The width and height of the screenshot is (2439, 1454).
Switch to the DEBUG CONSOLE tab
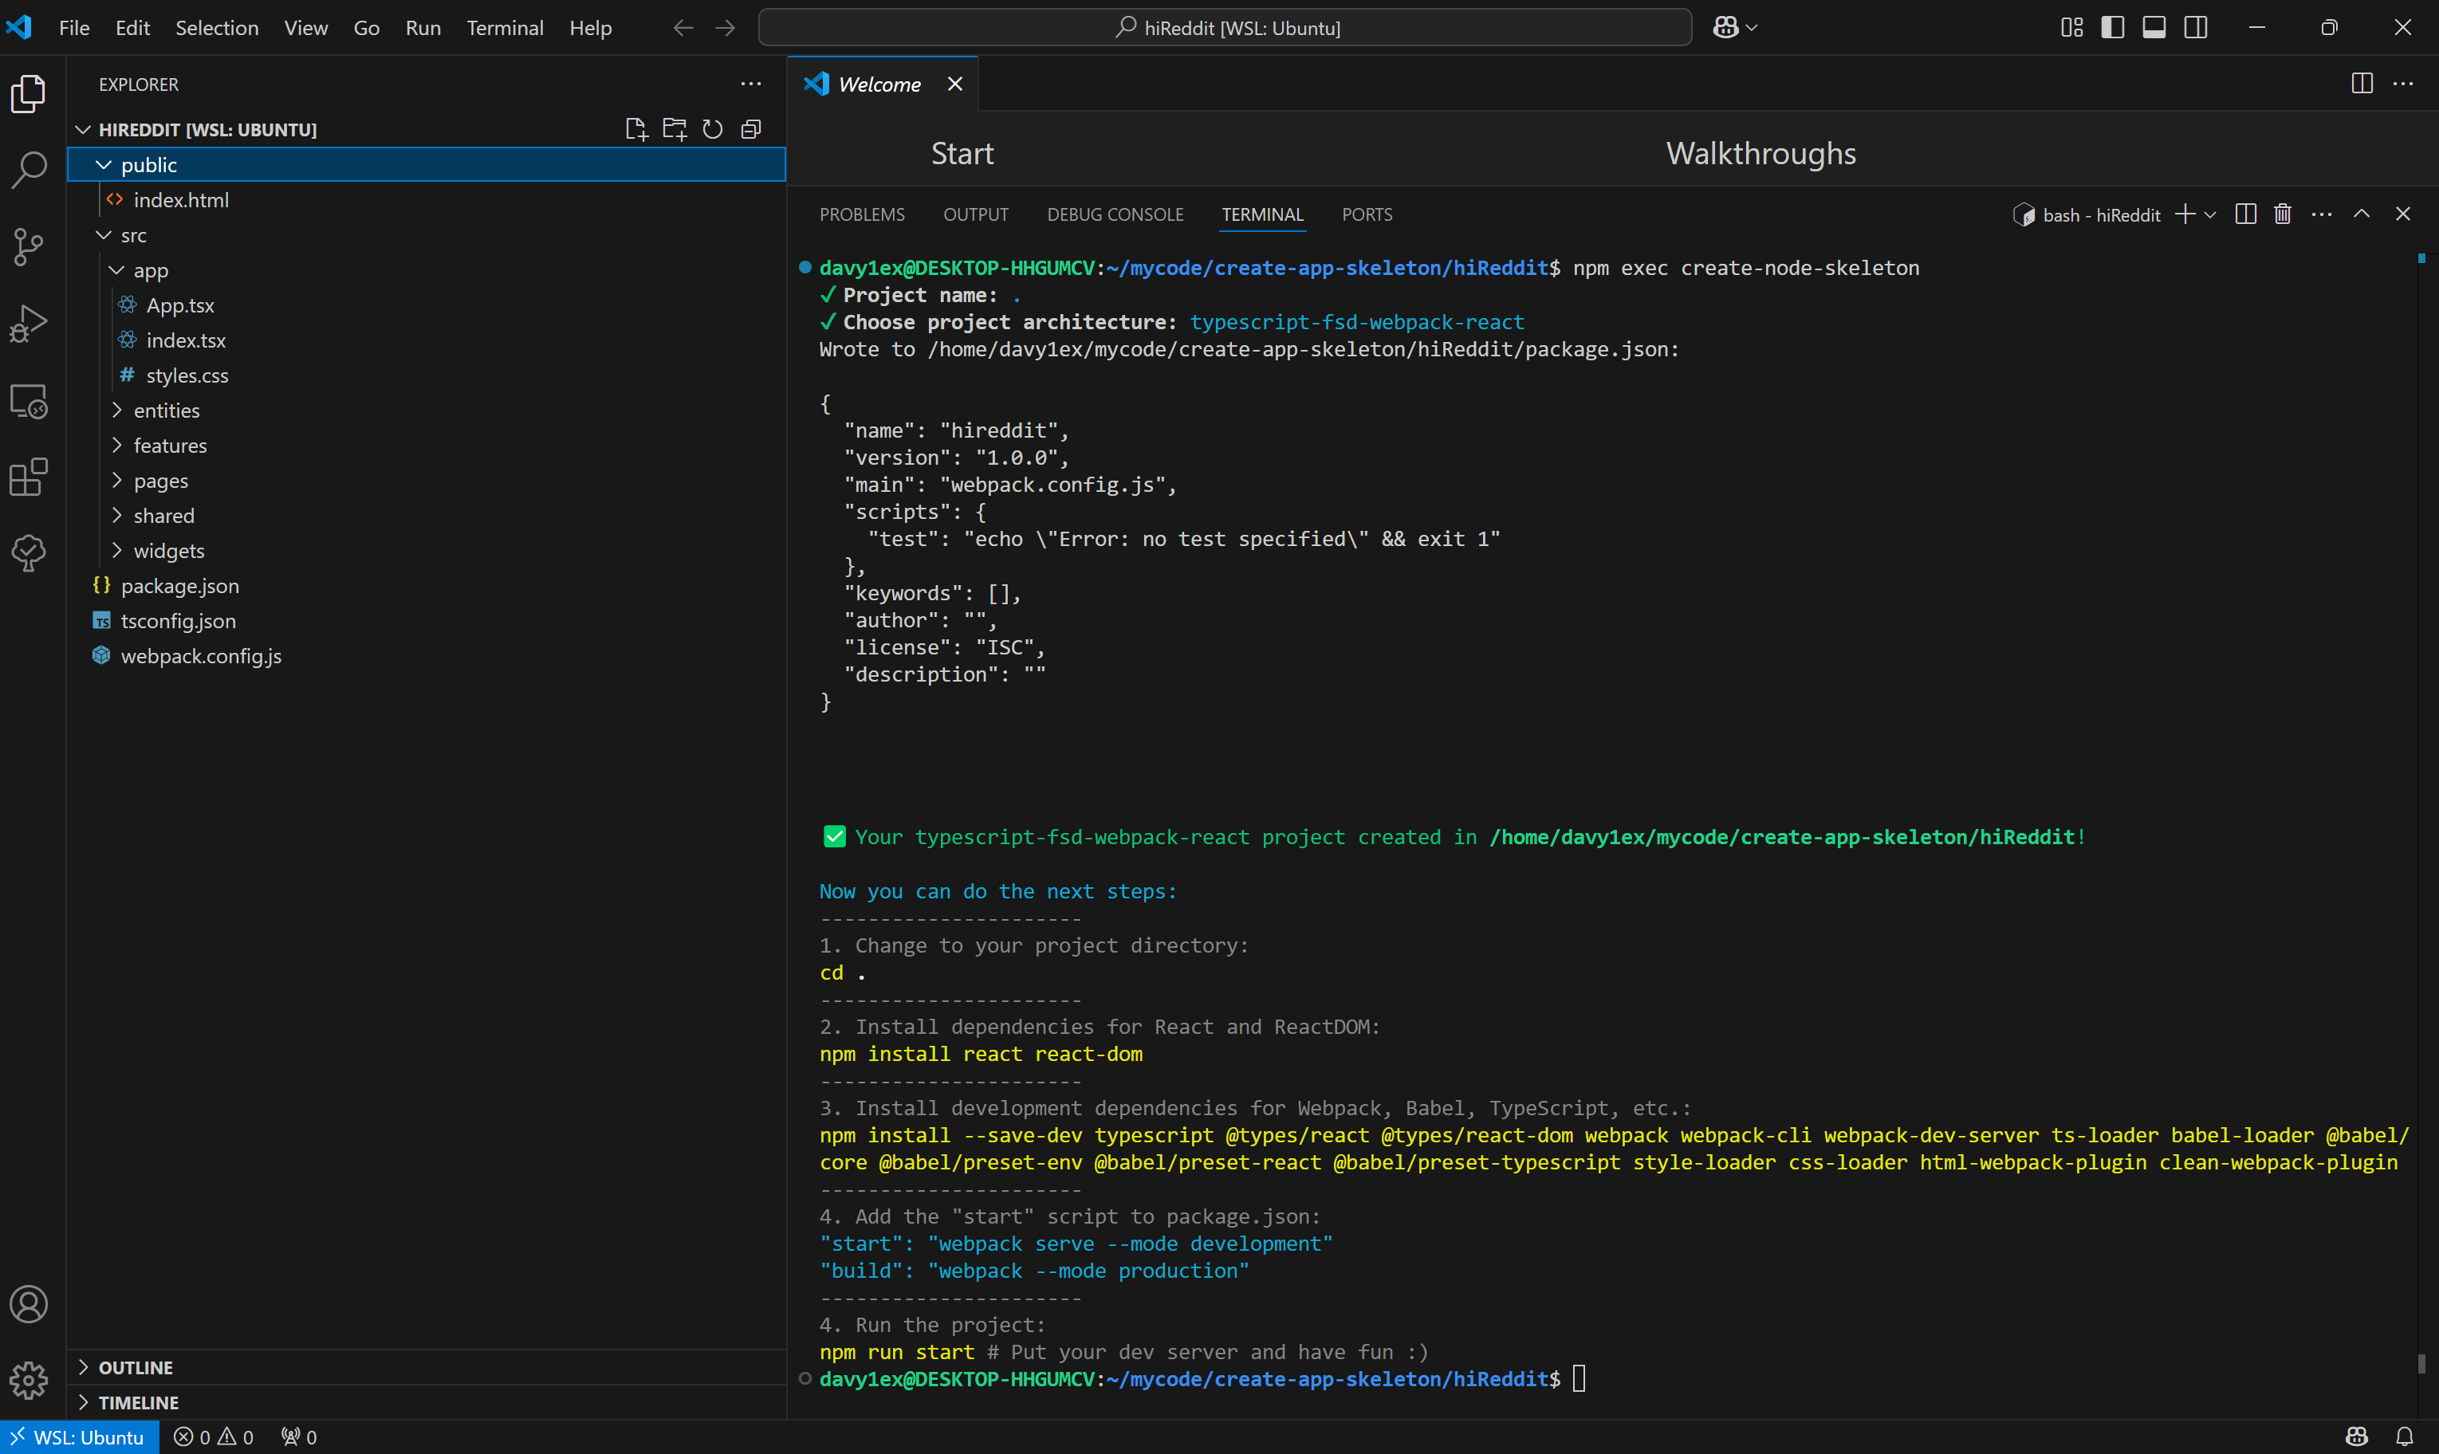pyautogui.click(x=1115, y=214)
